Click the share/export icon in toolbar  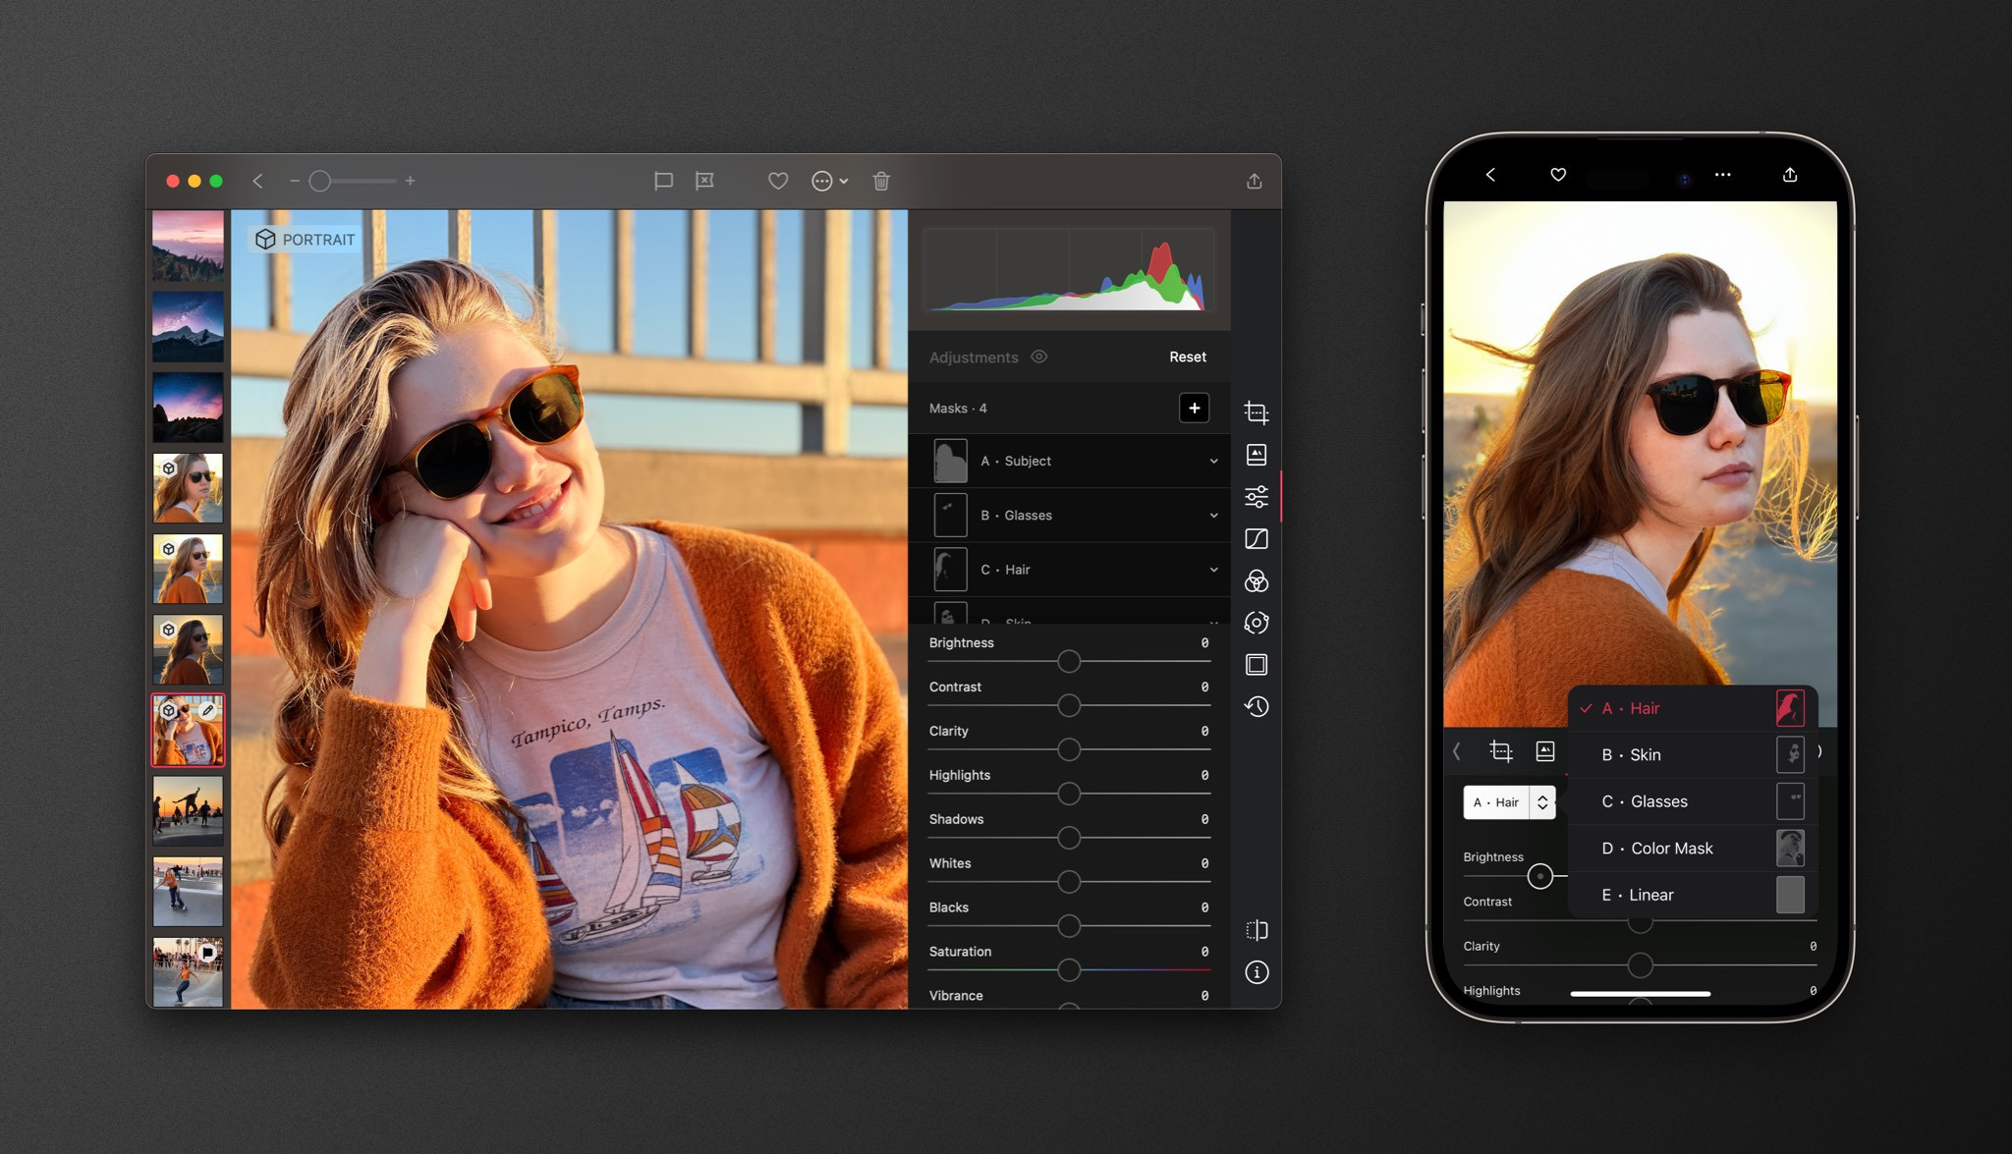pyautogui.click(x=1254, y=181)
